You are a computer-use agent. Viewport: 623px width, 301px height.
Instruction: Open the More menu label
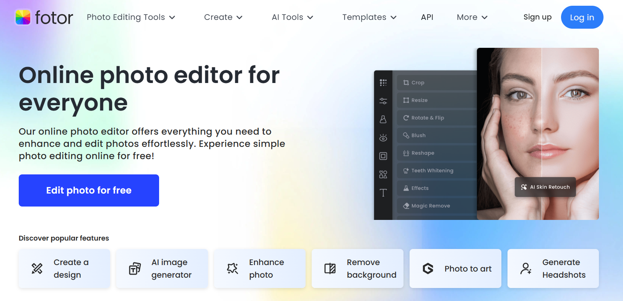pos(467,17)
